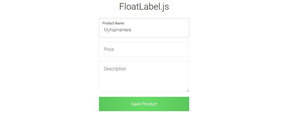This screenshot has height=121, width=282.
Task: Click the floating "Product Name" label
Action: (x=113, y=23)
